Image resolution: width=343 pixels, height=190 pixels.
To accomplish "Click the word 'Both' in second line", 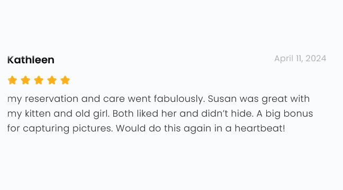I will coord(123,113).
